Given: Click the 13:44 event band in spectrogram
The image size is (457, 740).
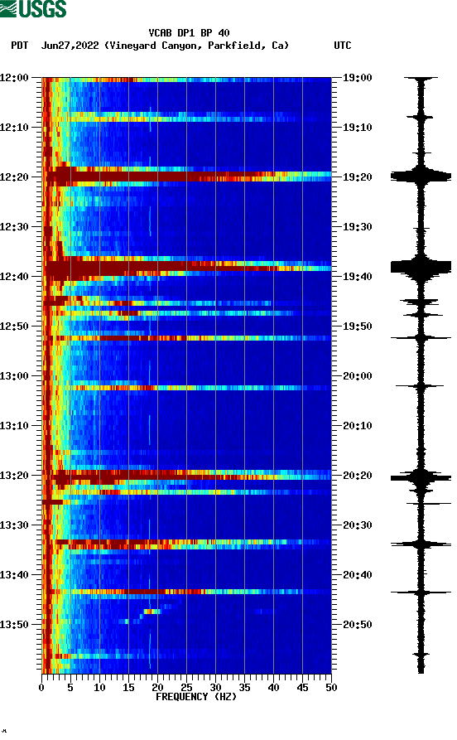Looking at the screenshot, I should click(x=187, y=592).
